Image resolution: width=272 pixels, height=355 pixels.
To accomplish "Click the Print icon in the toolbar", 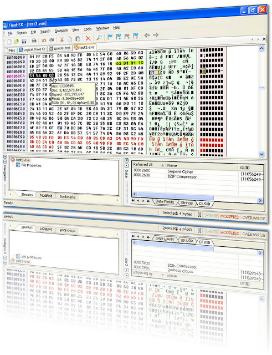I will point(34,40).
